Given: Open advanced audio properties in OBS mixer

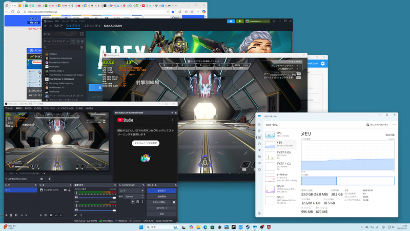Looking at the screenshot, I should (x=76, y=215).
